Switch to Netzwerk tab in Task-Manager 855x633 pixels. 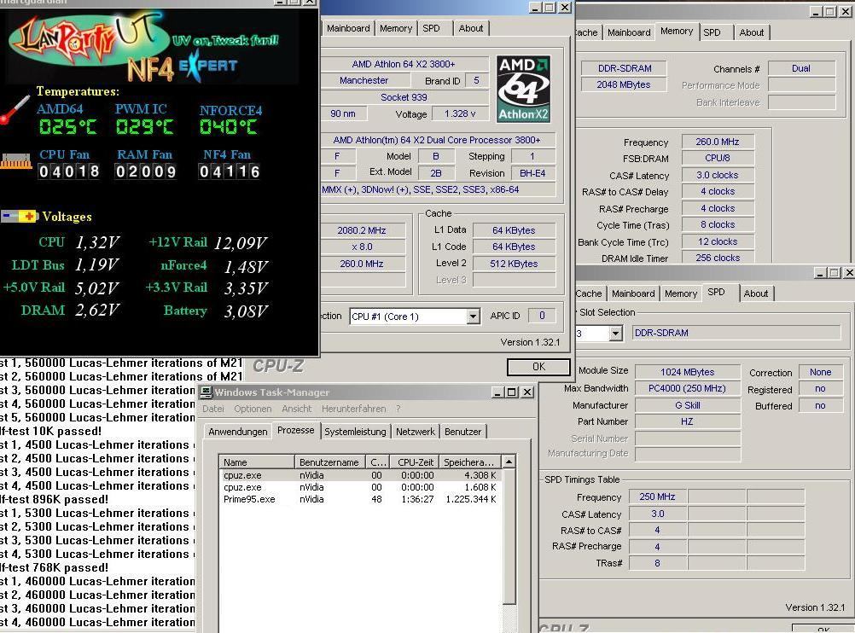coord(416,432)
